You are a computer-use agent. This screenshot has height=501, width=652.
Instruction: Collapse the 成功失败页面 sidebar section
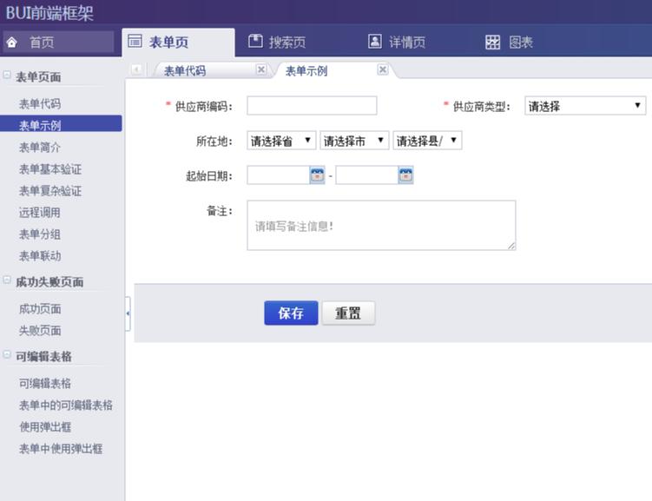click(x=7, y=281)
